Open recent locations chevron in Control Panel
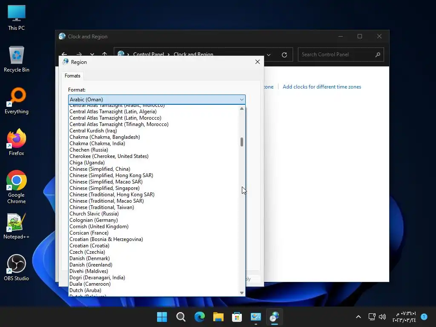The image size is (436, 327). click(92, 54)
